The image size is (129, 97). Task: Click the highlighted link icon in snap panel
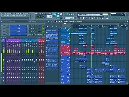tap(58, 16)
